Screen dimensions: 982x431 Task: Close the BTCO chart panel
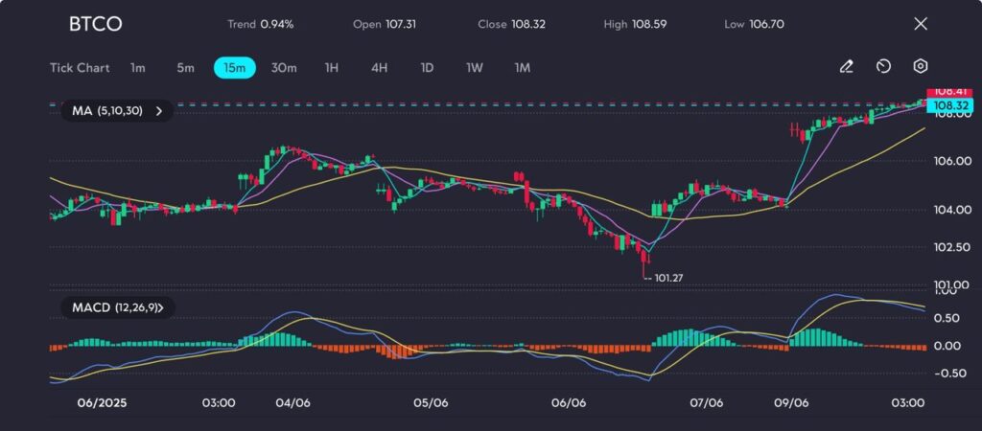920,24
